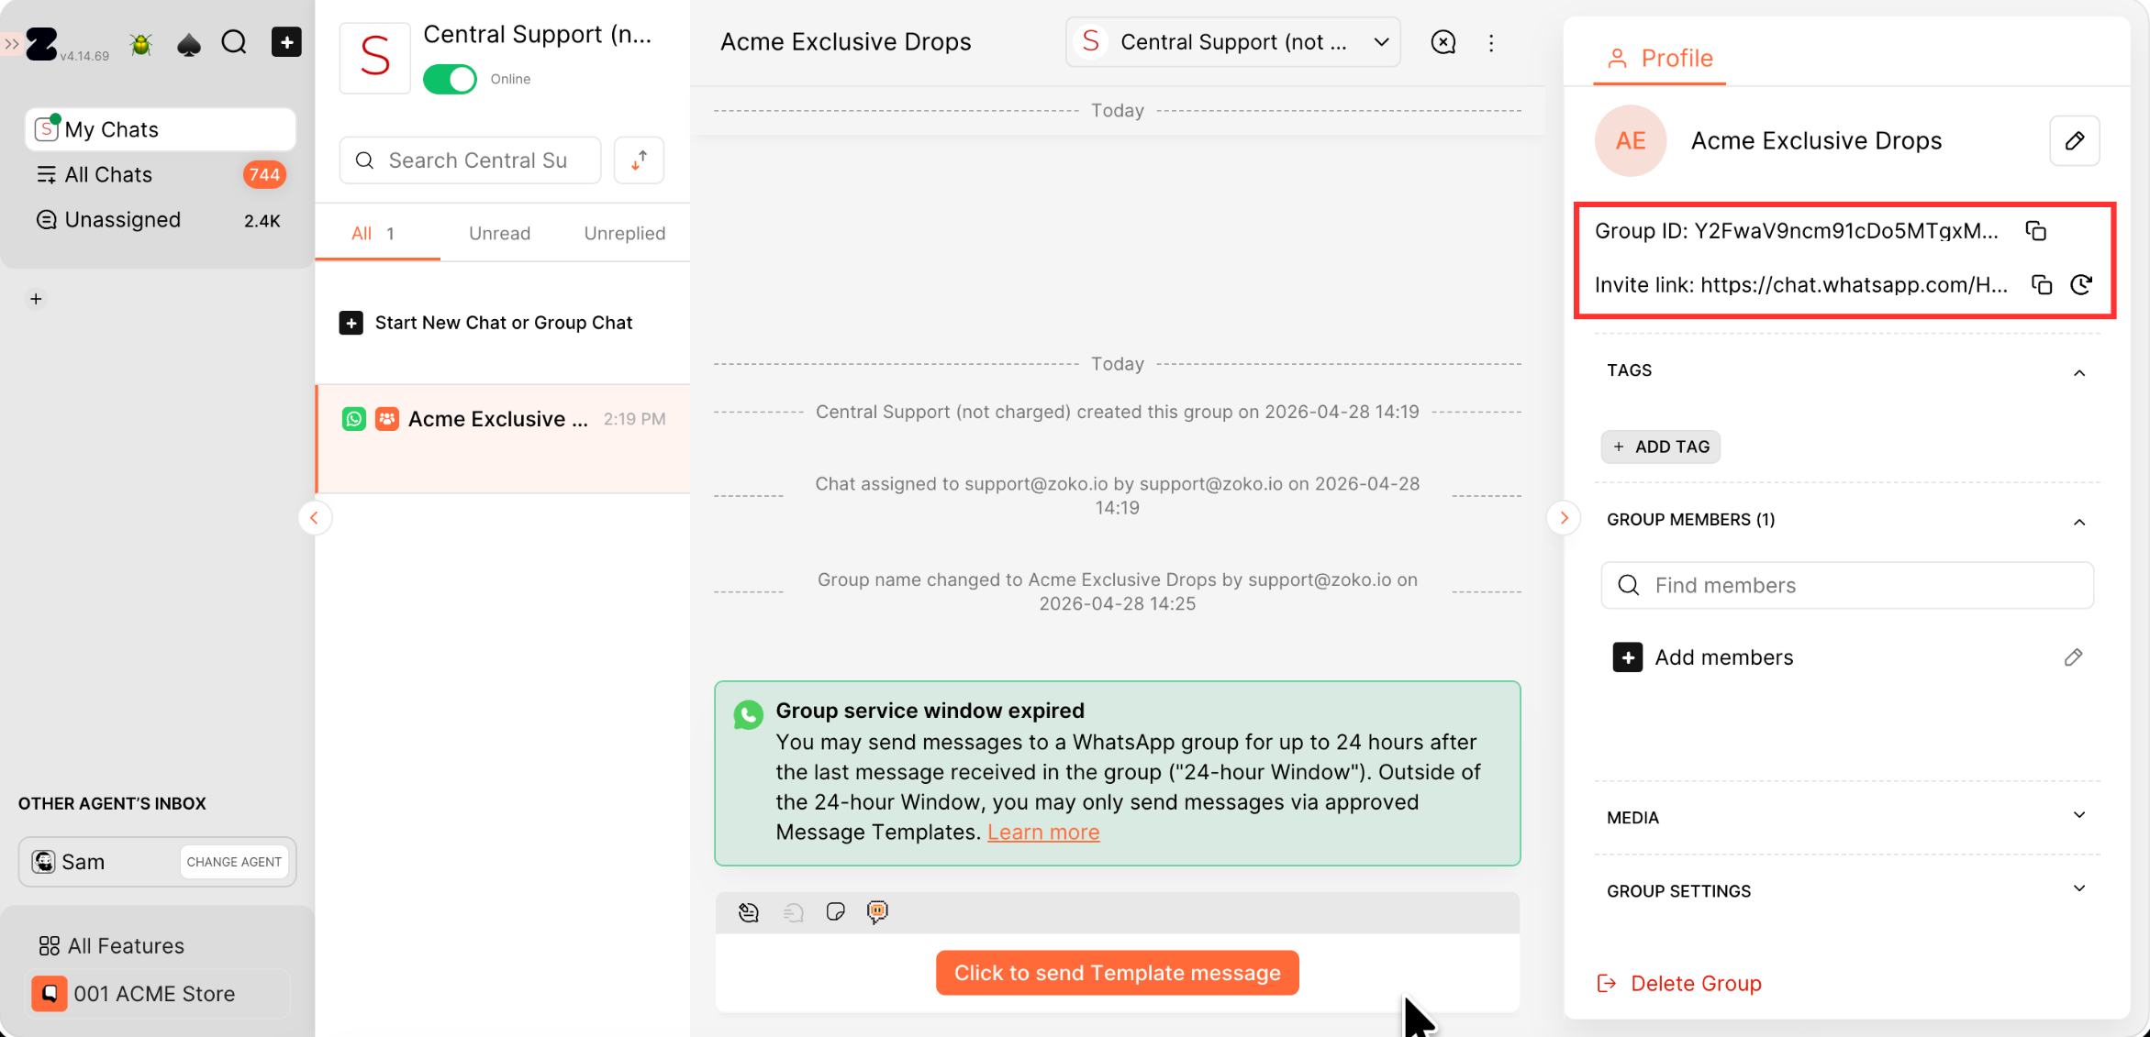2150x1037 pixels.
Task: Open the Central Support channel dropdown
Action: click(1232, 42)
